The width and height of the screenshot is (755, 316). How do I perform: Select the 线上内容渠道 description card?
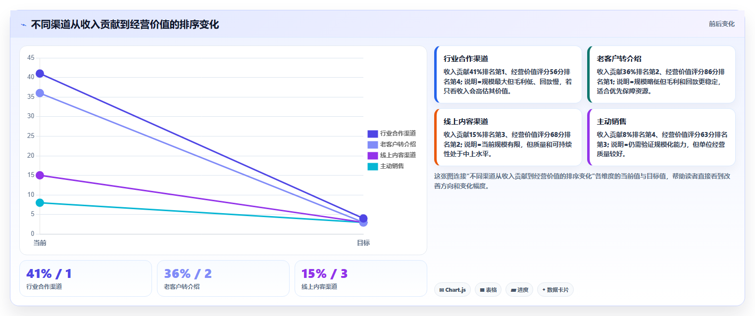tap(508, 137)
